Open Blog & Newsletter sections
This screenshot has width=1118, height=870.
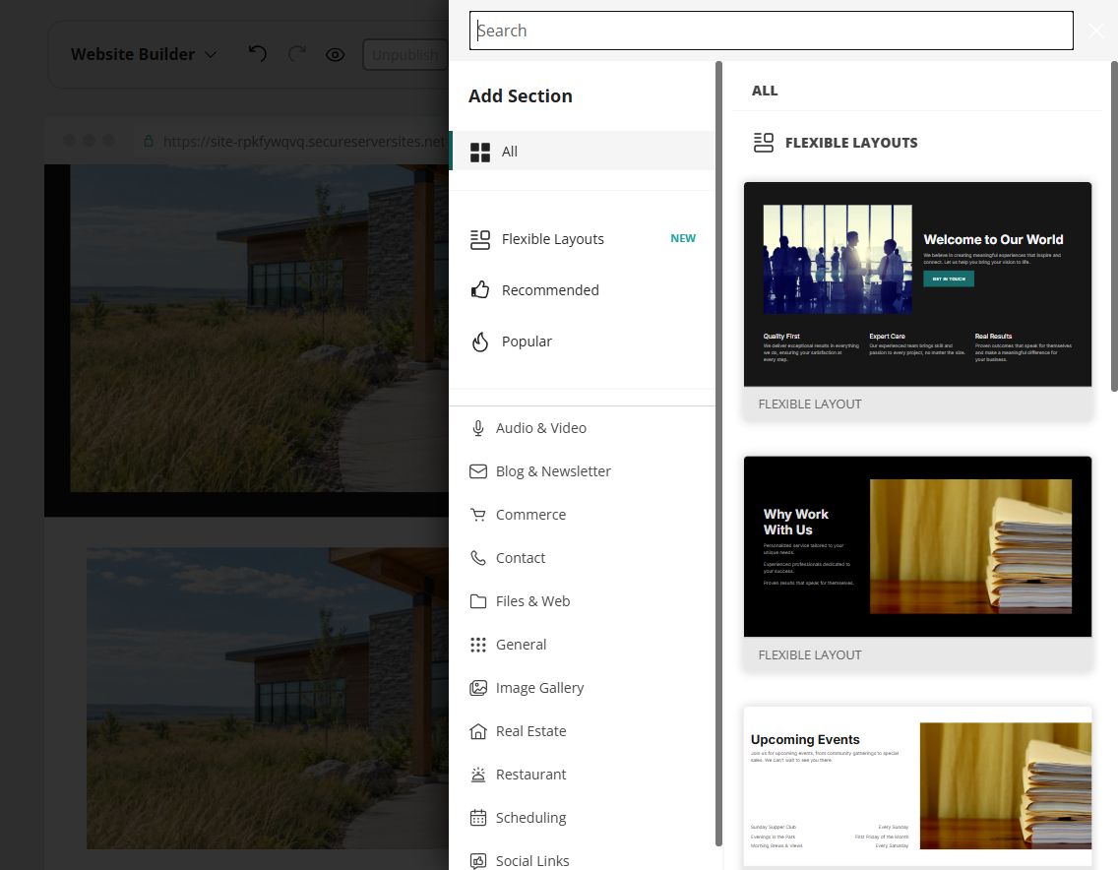pyautogui.click(x=582, y=471)
